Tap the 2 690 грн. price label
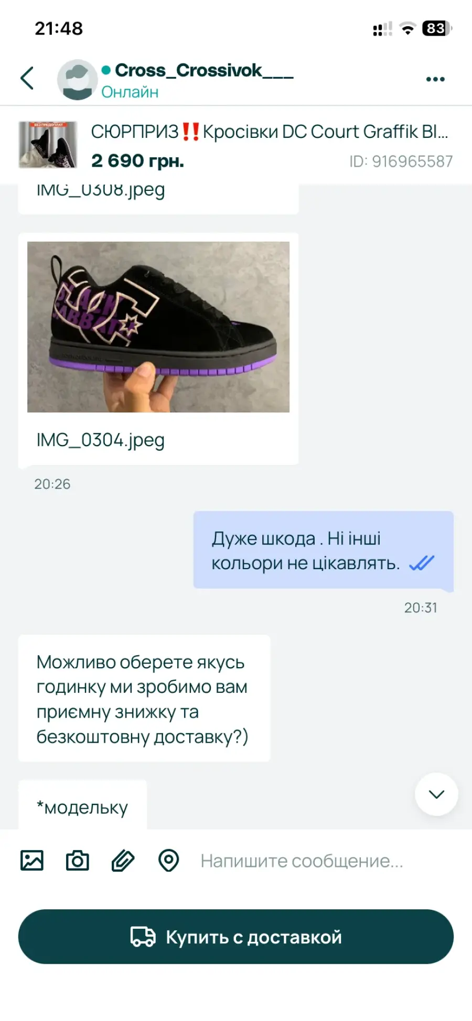This screenshot has width=472, height=1021. click(x=137, y=161)
